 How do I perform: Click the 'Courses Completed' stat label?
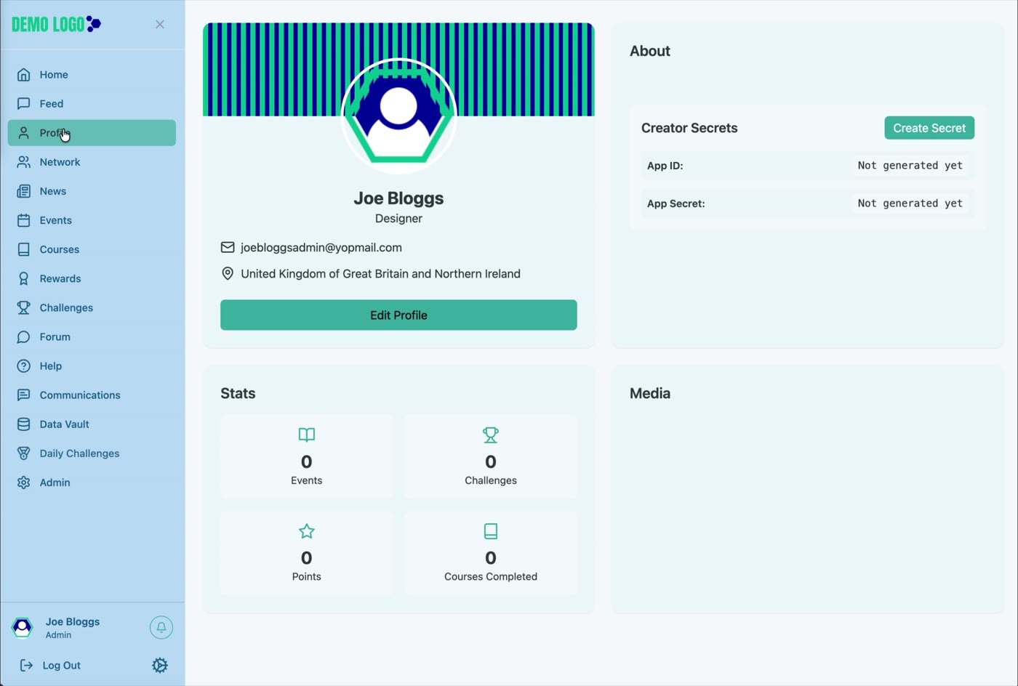tap(491, 576)
